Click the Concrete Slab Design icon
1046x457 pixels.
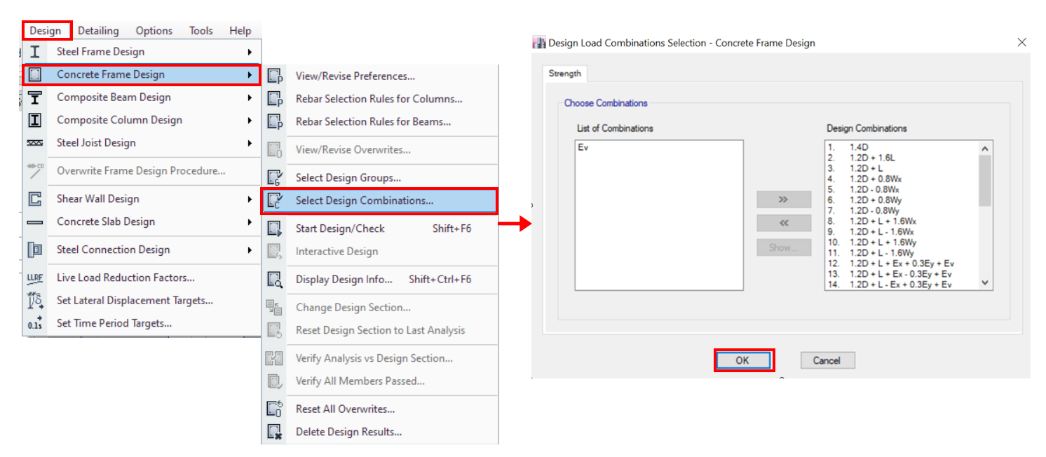35,221
